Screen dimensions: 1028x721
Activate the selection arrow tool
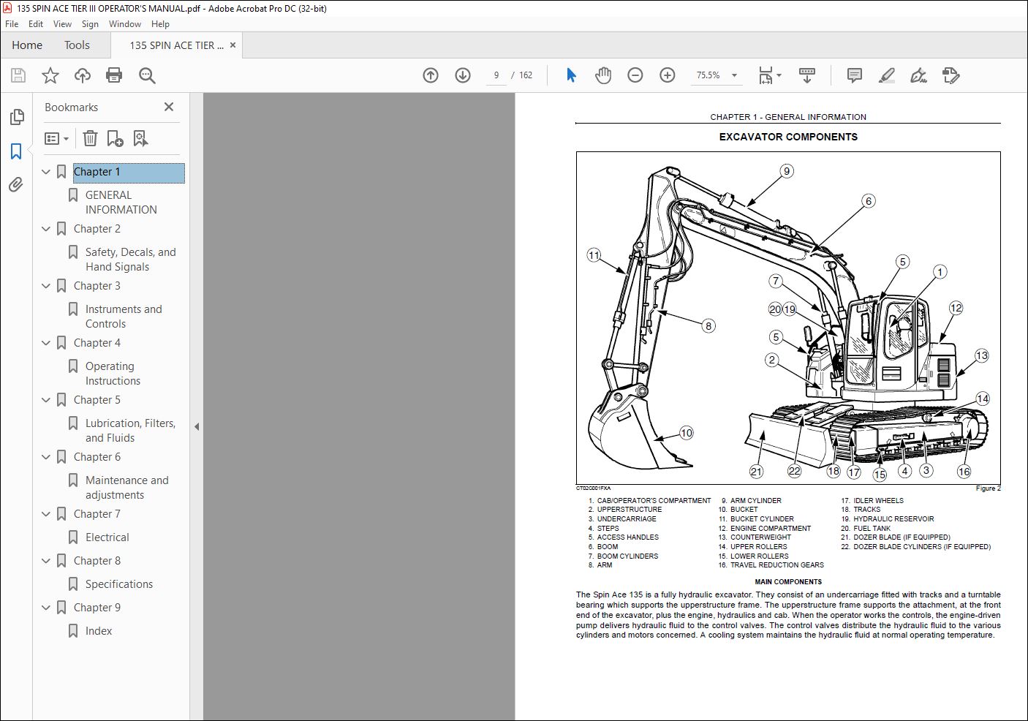[571, 75]
